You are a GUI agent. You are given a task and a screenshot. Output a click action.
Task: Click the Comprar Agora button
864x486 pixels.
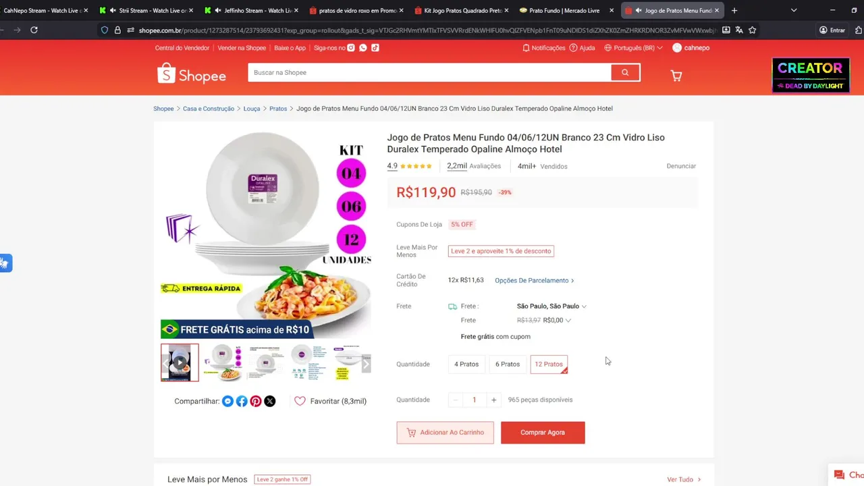(543, 433)
